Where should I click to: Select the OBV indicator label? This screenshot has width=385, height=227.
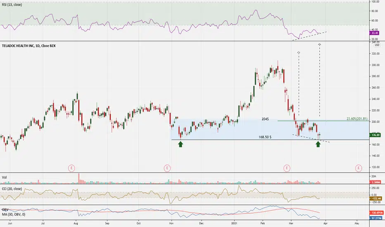[x=5, y=210]
